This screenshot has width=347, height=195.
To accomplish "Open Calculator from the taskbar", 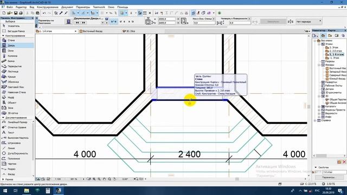I will pos(48,191).
